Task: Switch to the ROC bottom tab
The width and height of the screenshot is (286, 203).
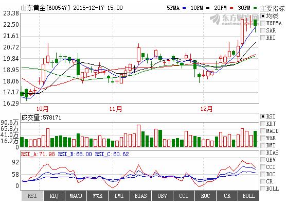Action: pos(205,196)
